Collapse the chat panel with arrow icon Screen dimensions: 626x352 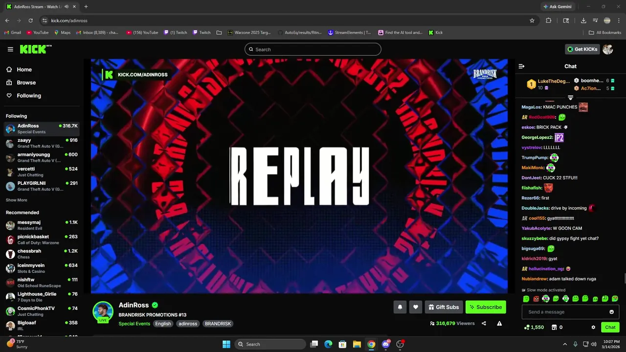pos(521,66)
